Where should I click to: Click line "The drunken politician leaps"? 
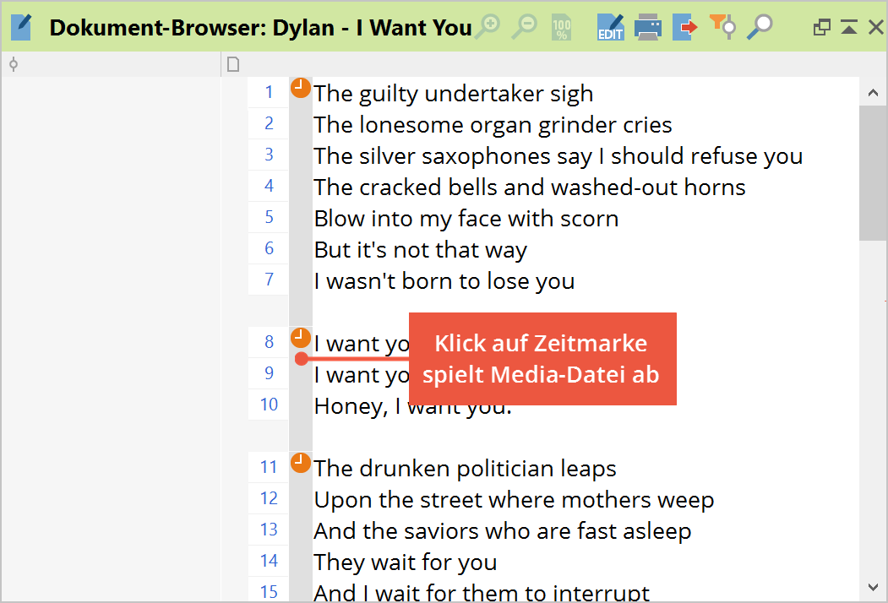[x=465, y=469]
